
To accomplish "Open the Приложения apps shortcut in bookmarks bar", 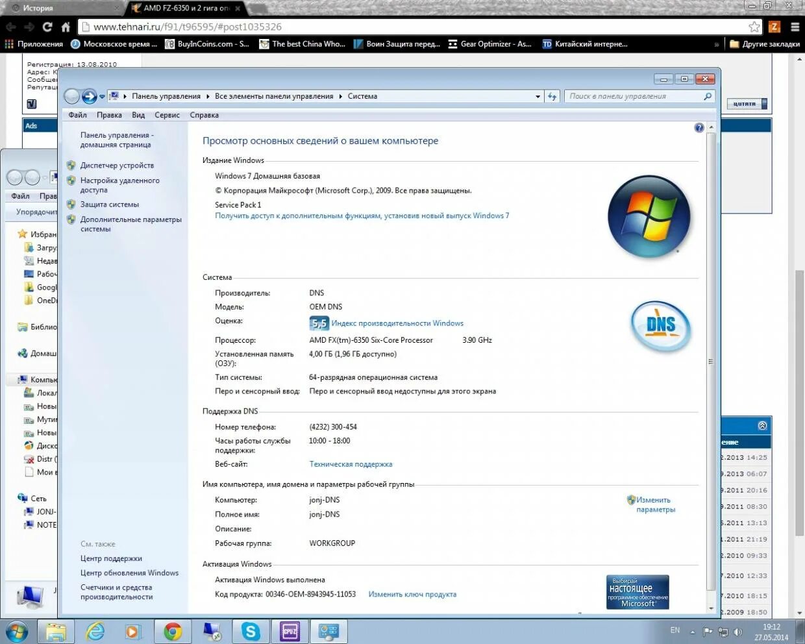I will pos(34,44).
